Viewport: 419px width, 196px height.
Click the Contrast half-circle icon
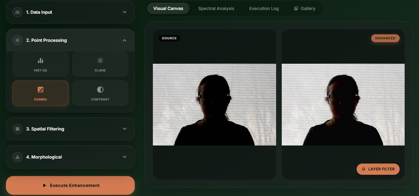tap(100, 90)
